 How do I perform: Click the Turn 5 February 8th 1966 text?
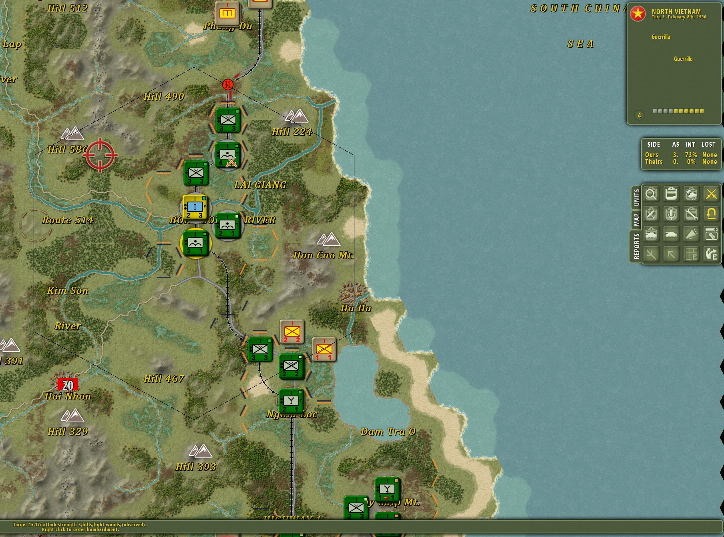[679, 17]
